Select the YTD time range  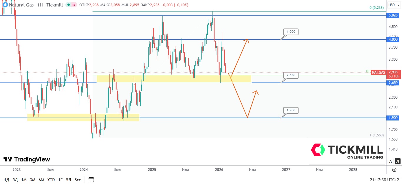51,180
